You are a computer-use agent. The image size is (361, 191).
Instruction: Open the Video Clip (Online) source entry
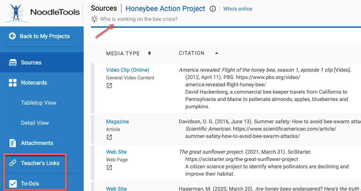pyautogui.click(x=127, y=70)
